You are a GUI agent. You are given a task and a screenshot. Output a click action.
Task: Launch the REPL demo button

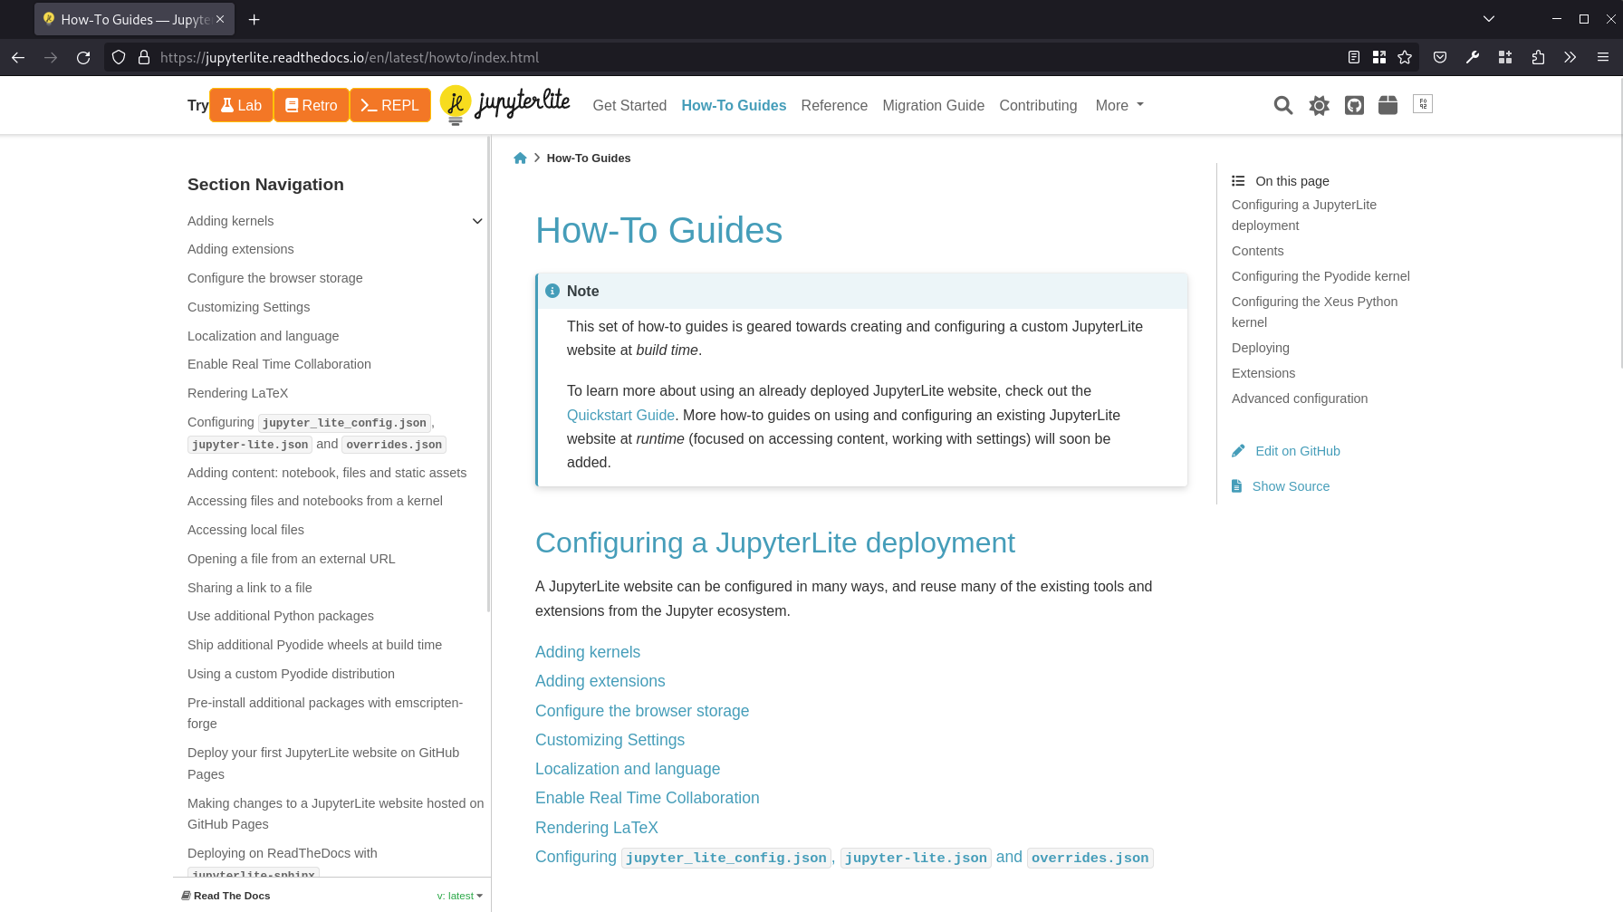tap(390, 105)
